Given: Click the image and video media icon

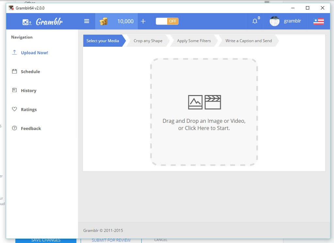Looking at the screenshot, I should click(204, 102).
